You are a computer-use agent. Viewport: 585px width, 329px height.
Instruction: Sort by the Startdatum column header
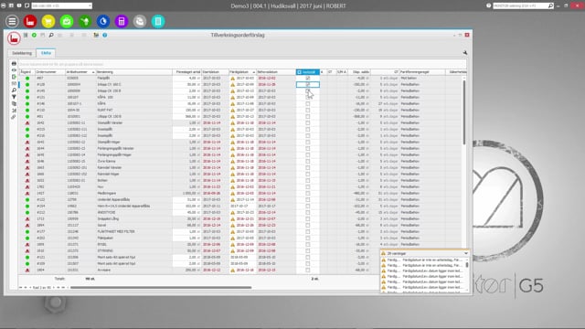(x=216, y=72)
